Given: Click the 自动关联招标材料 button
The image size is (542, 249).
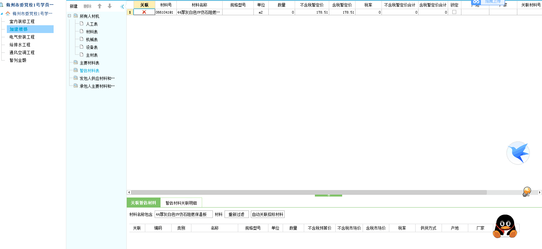Looking at the screenshot, I should click(267, 214).
